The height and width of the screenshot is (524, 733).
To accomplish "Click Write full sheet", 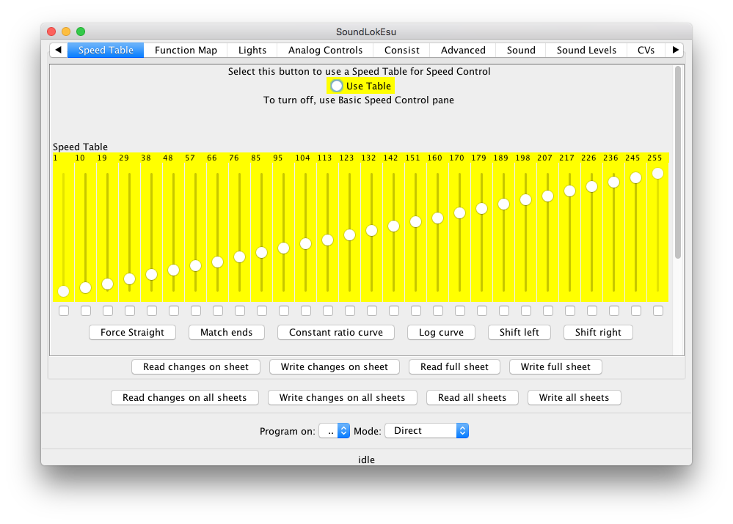I will 555,366.
